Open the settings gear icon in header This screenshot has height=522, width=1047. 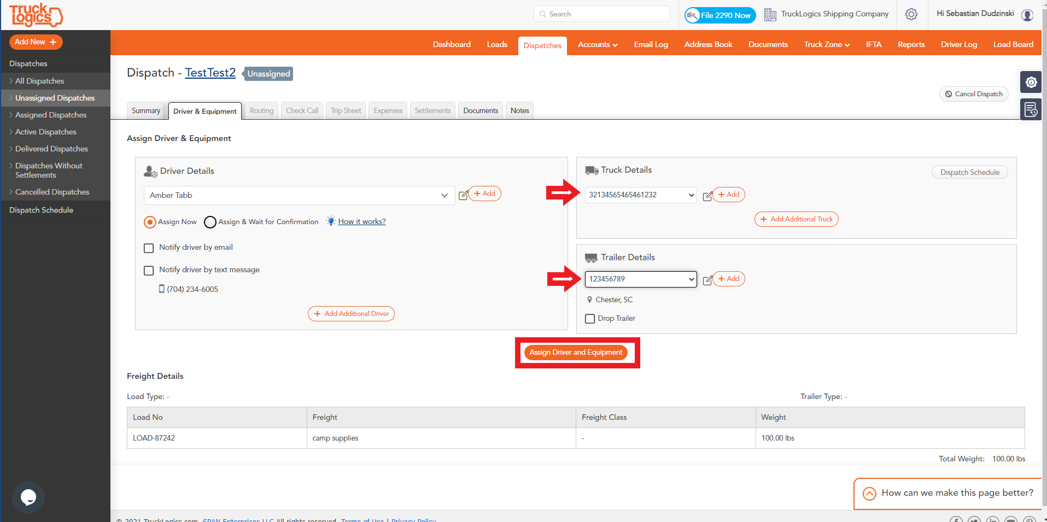pos(911,14)
